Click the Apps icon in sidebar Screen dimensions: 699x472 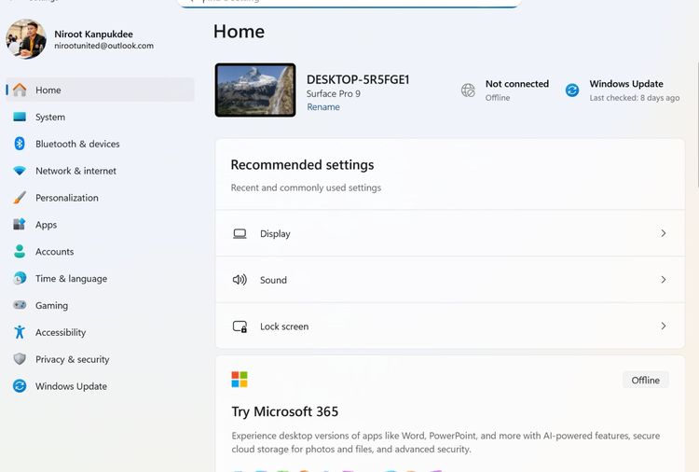click(x=20, y=225)
